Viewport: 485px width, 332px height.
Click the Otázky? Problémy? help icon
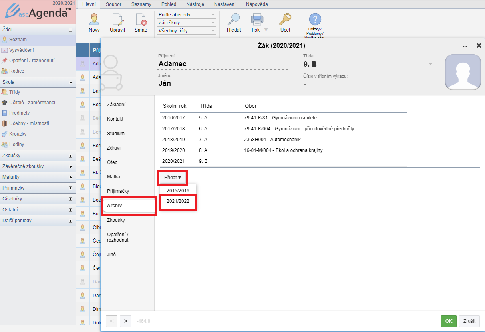[316, 19]
